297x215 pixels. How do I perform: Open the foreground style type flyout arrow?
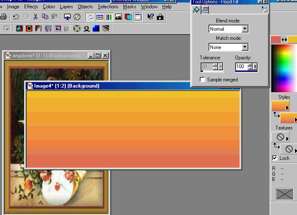click(x=287, y=107)
